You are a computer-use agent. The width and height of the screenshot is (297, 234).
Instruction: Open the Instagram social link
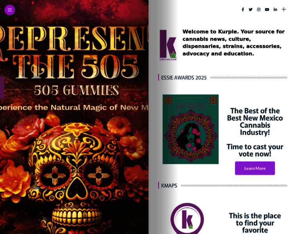(259, 9)
